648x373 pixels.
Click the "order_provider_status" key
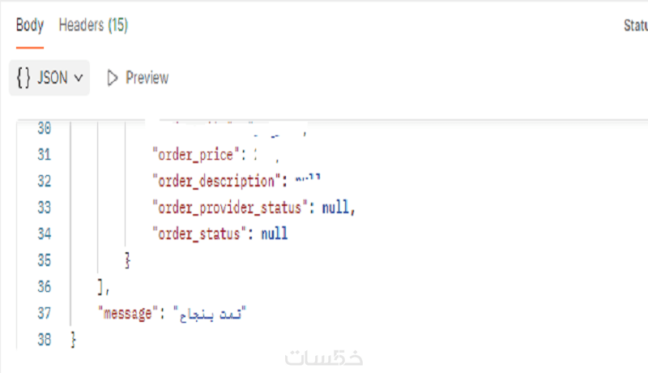point(228,208)
